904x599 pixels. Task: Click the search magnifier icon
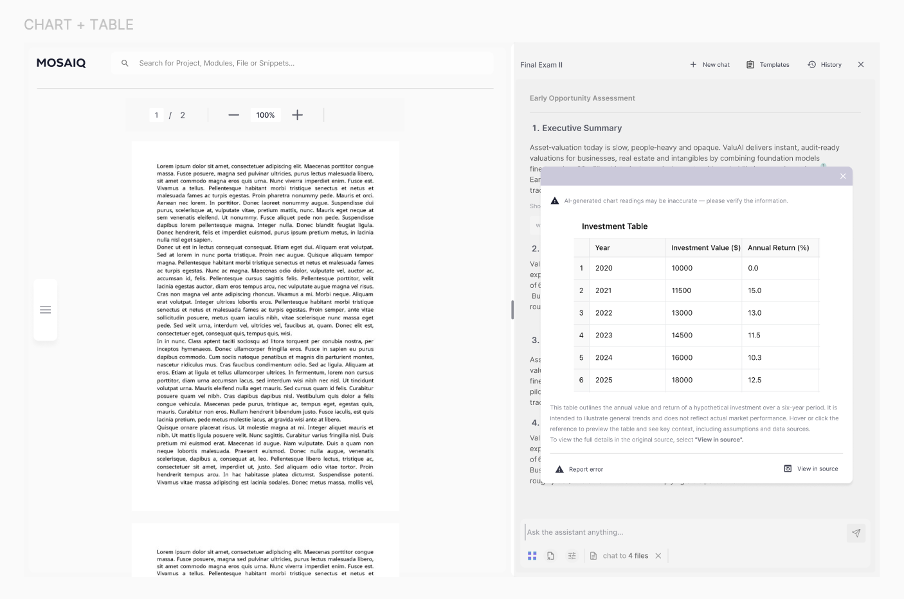(x=125, y=63)
